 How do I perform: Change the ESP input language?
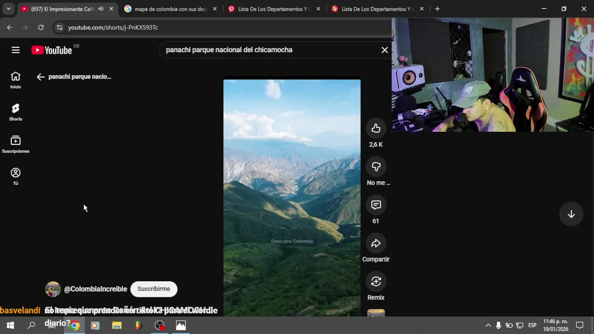pos(532,325)
